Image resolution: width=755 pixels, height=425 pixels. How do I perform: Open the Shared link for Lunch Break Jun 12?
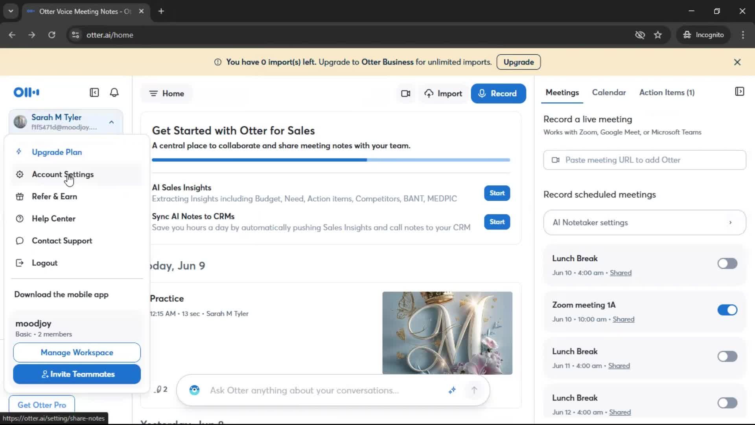620,412
